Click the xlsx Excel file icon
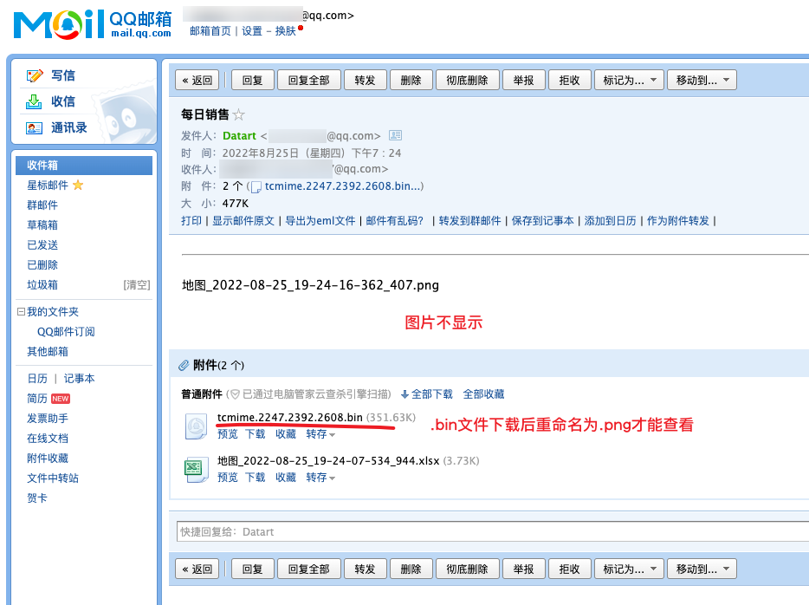 click(x=196, y=469)
